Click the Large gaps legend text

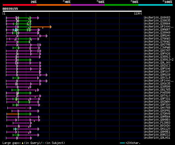click(x=34, y=143)
